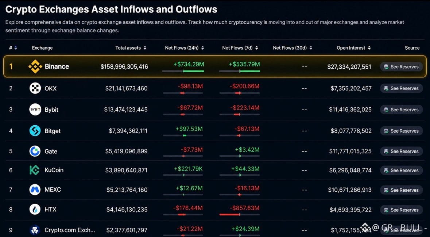430x237 pixels.
Task: Click Binance 24h net flow bar
Action: [183, 71]
